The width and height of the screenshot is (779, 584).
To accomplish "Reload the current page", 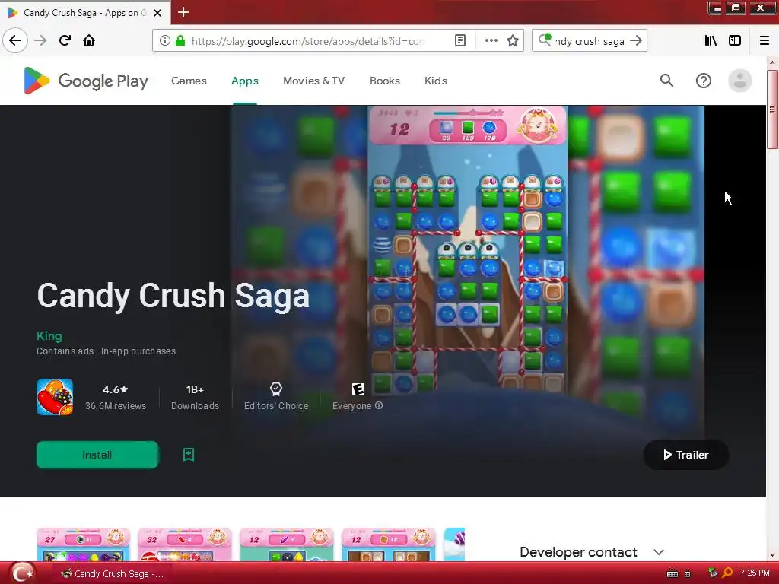I will click(x=65, y=41).
